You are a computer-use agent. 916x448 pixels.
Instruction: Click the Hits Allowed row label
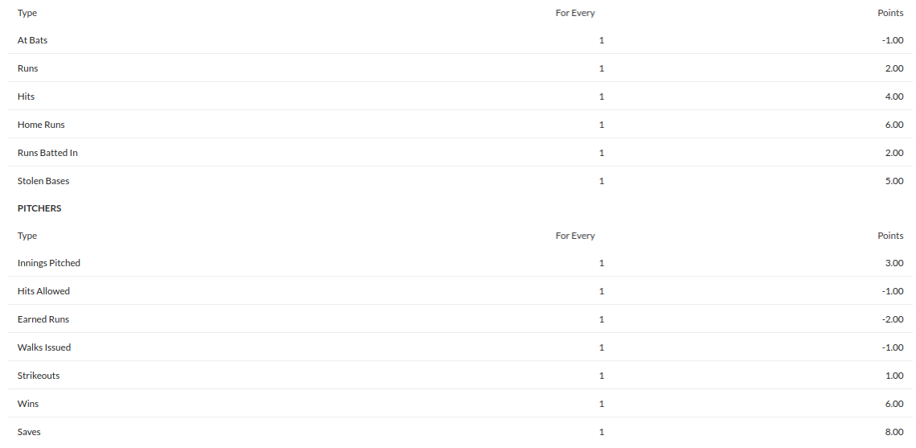coord(43,291)
